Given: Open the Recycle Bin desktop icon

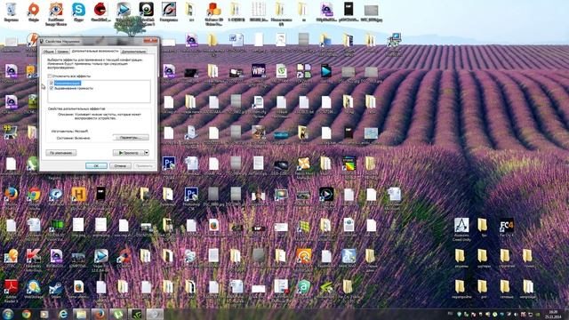Looking at the screenshot, I should click(x=12, y=12).
